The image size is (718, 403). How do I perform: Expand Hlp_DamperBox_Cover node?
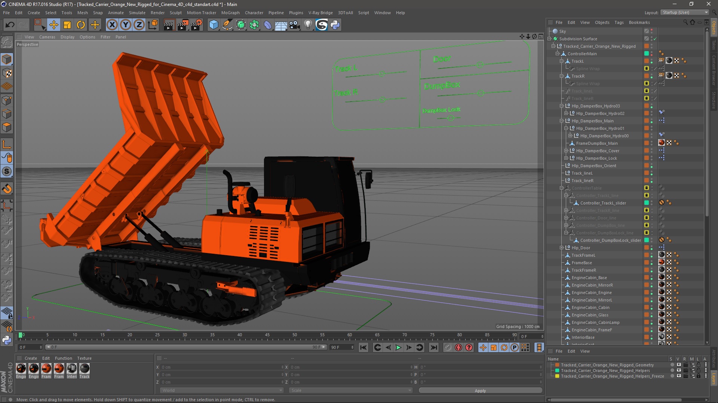click(x=566, y=151)
